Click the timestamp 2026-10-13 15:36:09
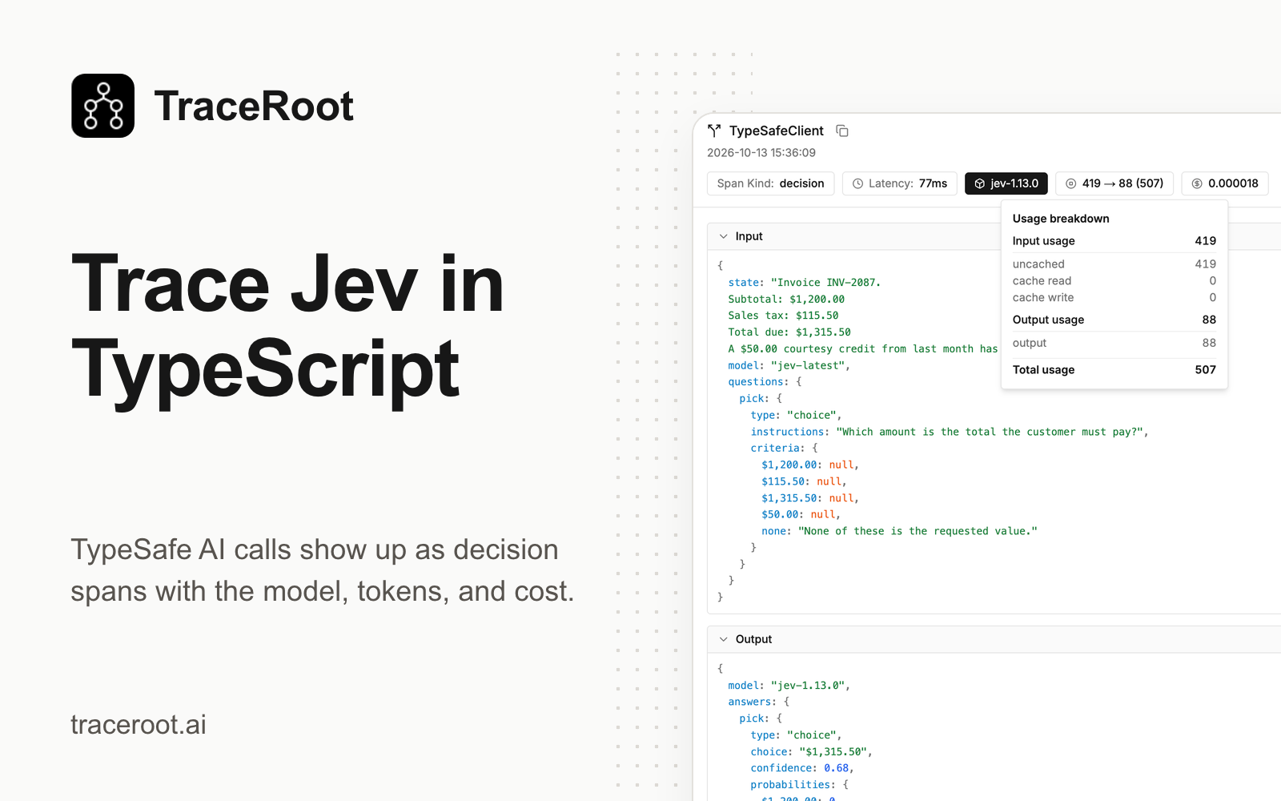This screenshot has height=801, width=1281. point(761,153)
